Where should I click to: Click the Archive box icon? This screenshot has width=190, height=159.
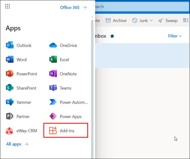(108, 20)
